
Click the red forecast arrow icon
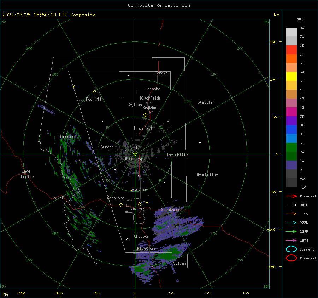tap(291, 196)
